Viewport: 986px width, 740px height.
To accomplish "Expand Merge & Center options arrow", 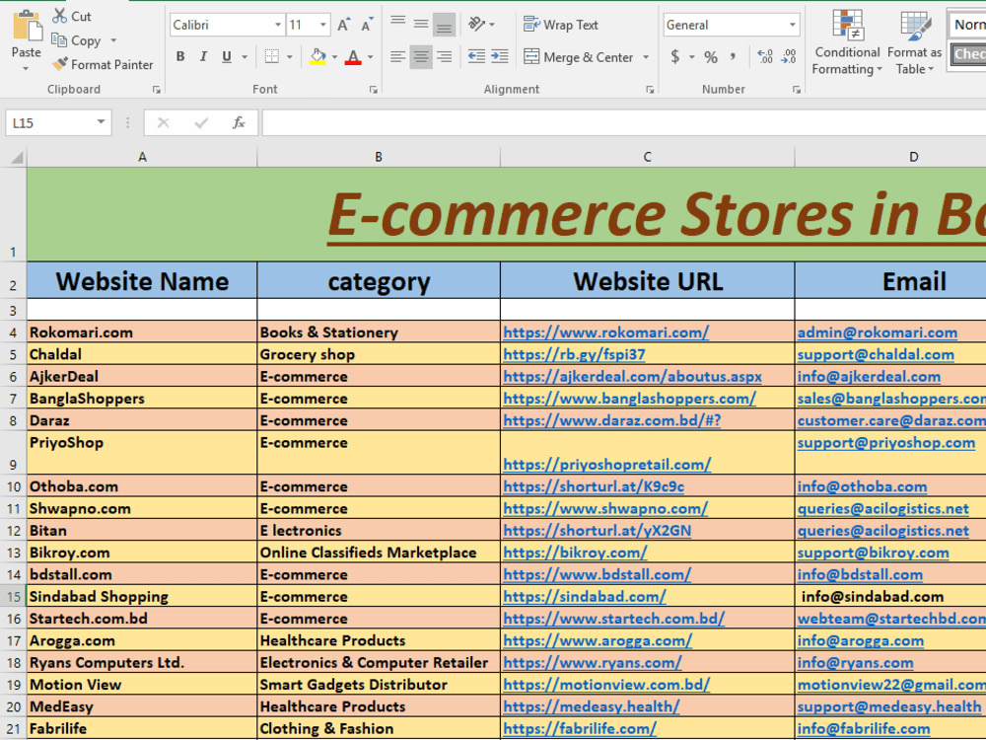I will point(646,57).
